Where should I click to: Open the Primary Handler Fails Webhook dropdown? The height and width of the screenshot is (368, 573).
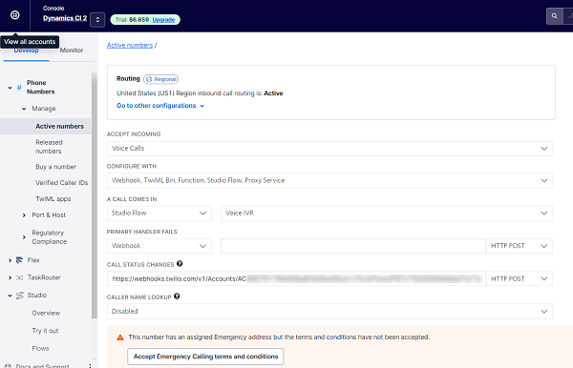pyautogui.click(x=159, y=246)
